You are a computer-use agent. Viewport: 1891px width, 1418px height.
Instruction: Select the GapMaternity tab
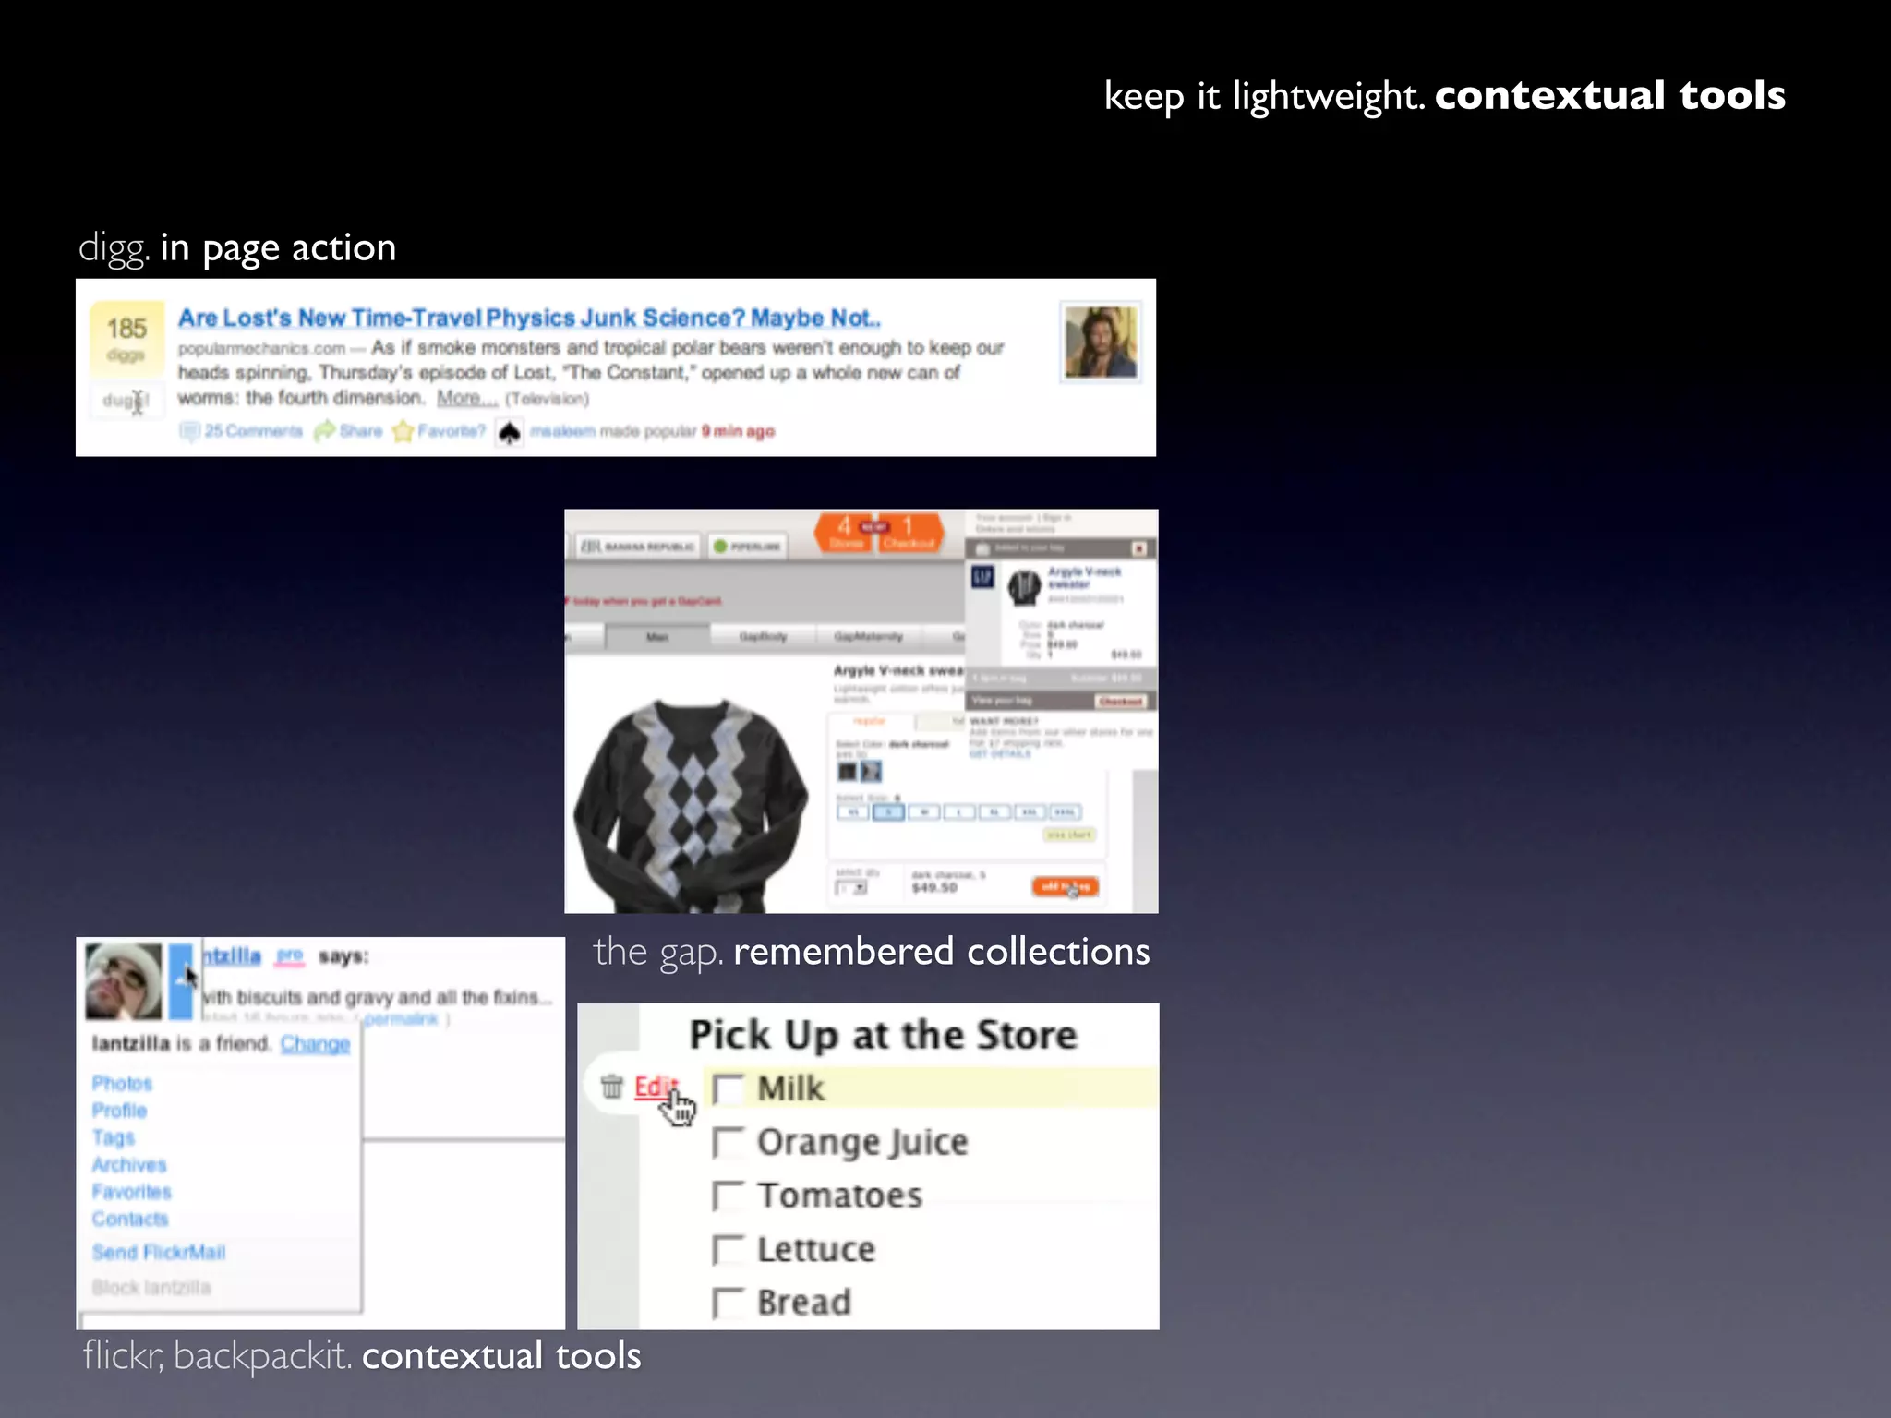tap(868, 637)
